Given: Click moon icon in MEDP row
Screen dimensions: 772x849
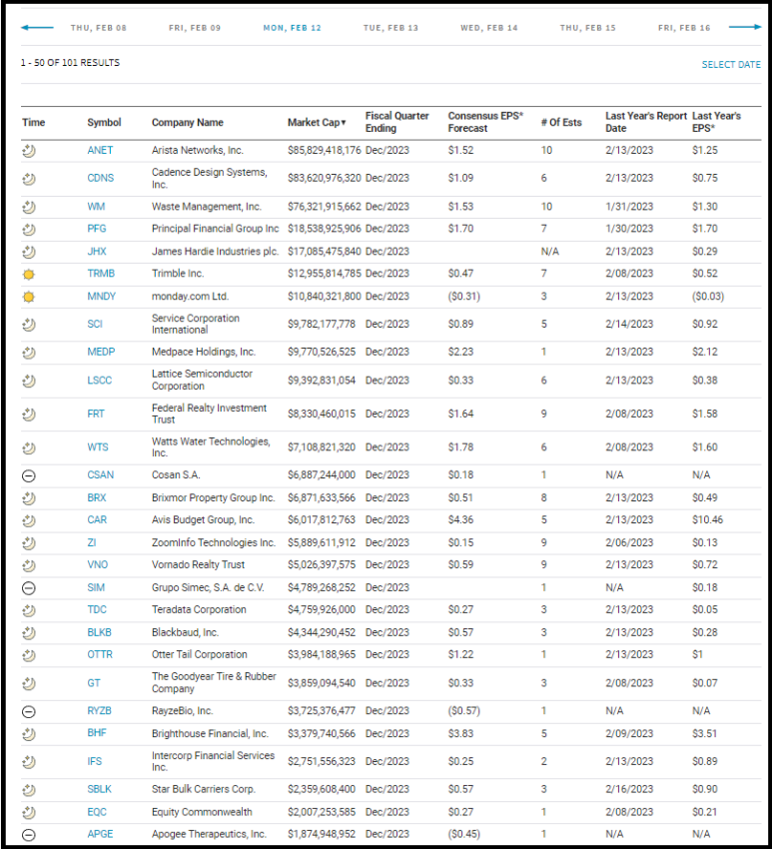Looking at the screenshot, I should [x=29, y=353].
